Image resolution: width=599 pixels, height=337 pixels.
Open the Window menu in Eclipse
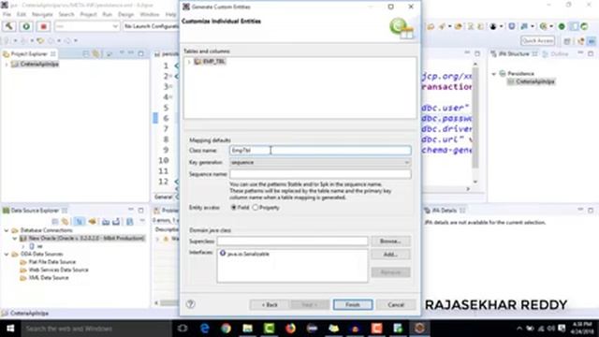tap(150, 15)
